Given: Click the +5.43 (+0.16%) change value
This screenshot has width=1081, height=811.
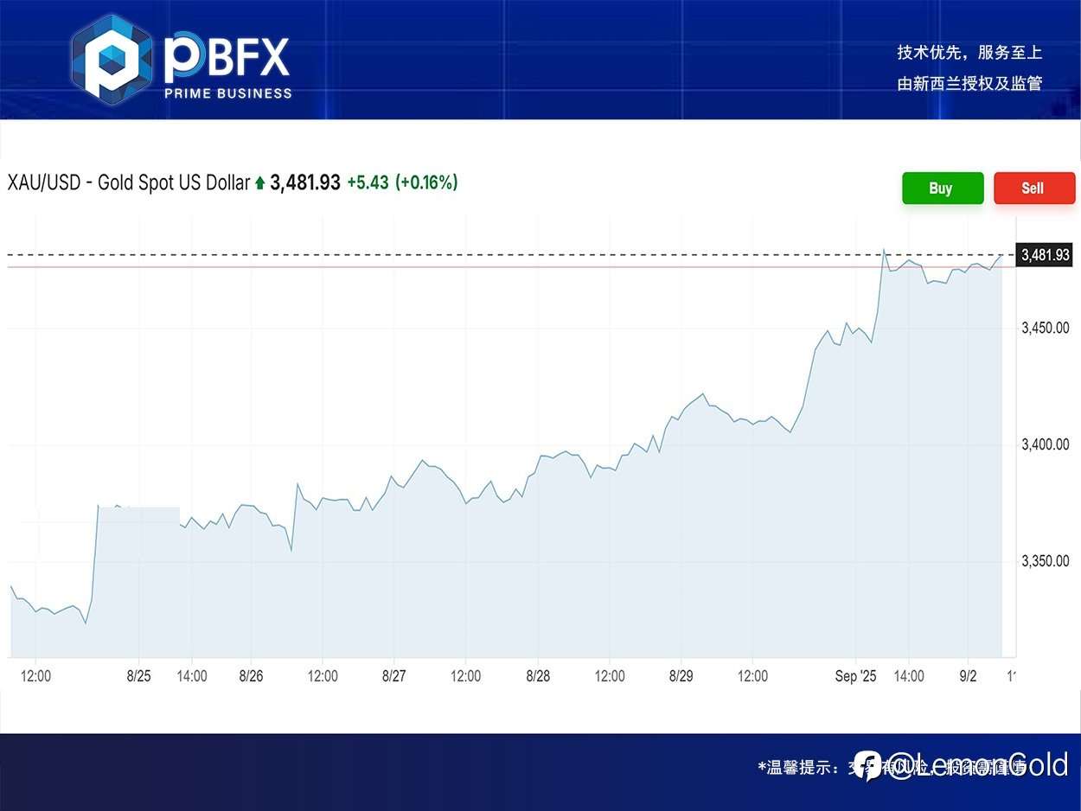Looking at the screenshot, I should point(402,182).
